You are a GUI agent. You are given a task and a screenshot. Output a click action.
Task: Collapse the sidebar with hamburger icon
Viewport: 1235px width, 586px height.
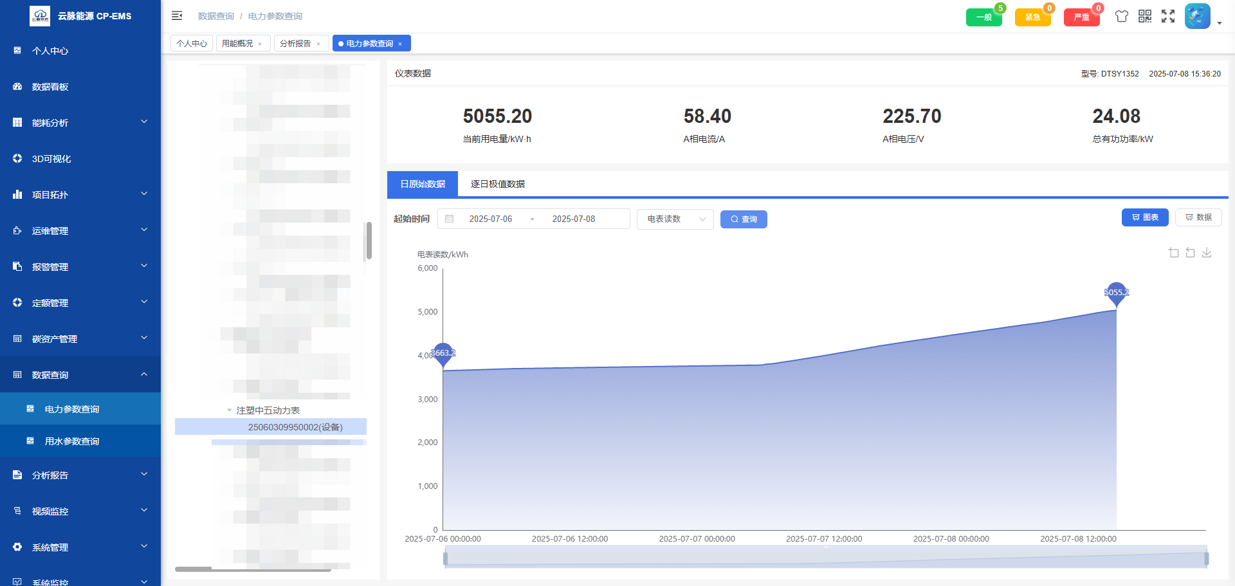[x=177, y=15]
